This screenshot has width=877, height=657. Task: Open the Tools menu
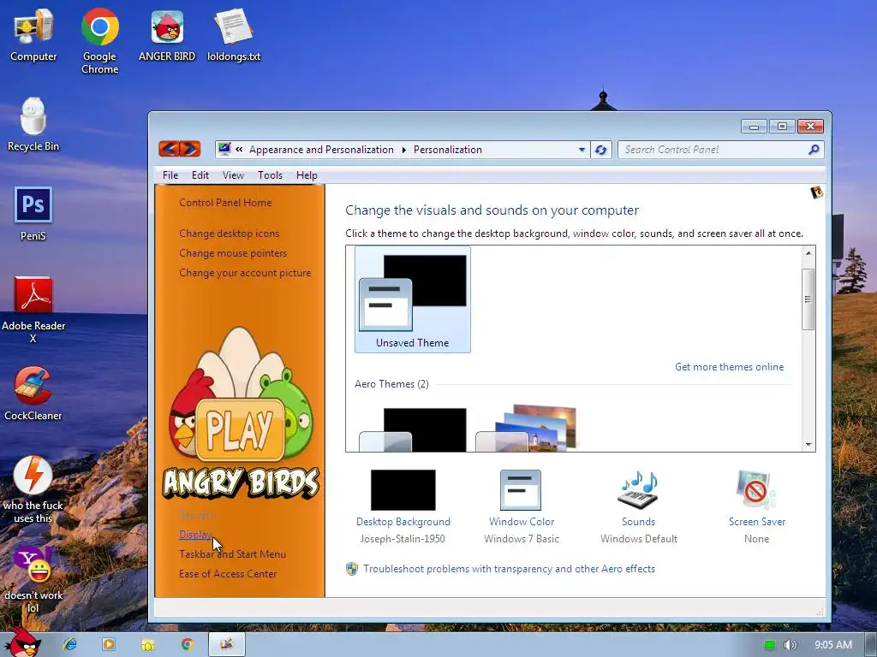point(270,175)
